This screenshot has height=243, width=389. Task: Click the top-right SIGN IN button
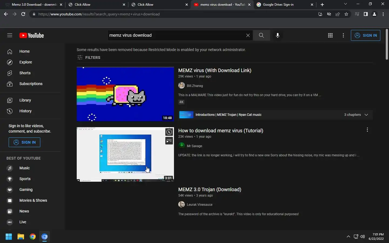[365, 35]
